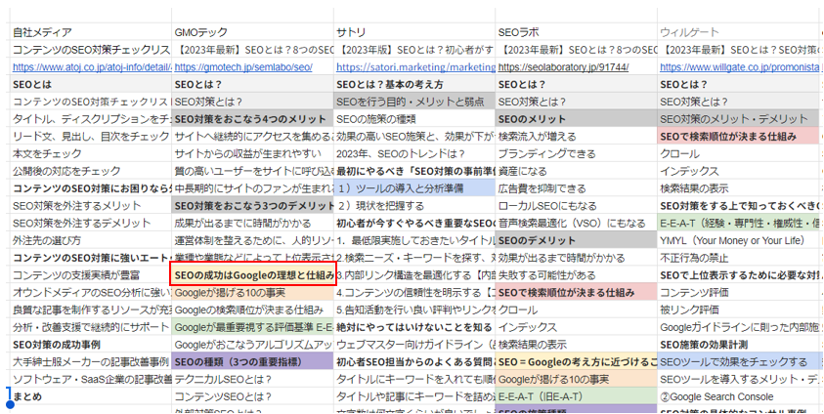Image resolution: width=824 pixels, height=414 pixels.
Task: Select cell サイトからの収益が生まれやすい
Action: point(253,153)
